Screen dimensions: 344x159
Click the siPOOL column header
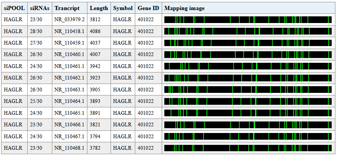click(x=14, y=8)
